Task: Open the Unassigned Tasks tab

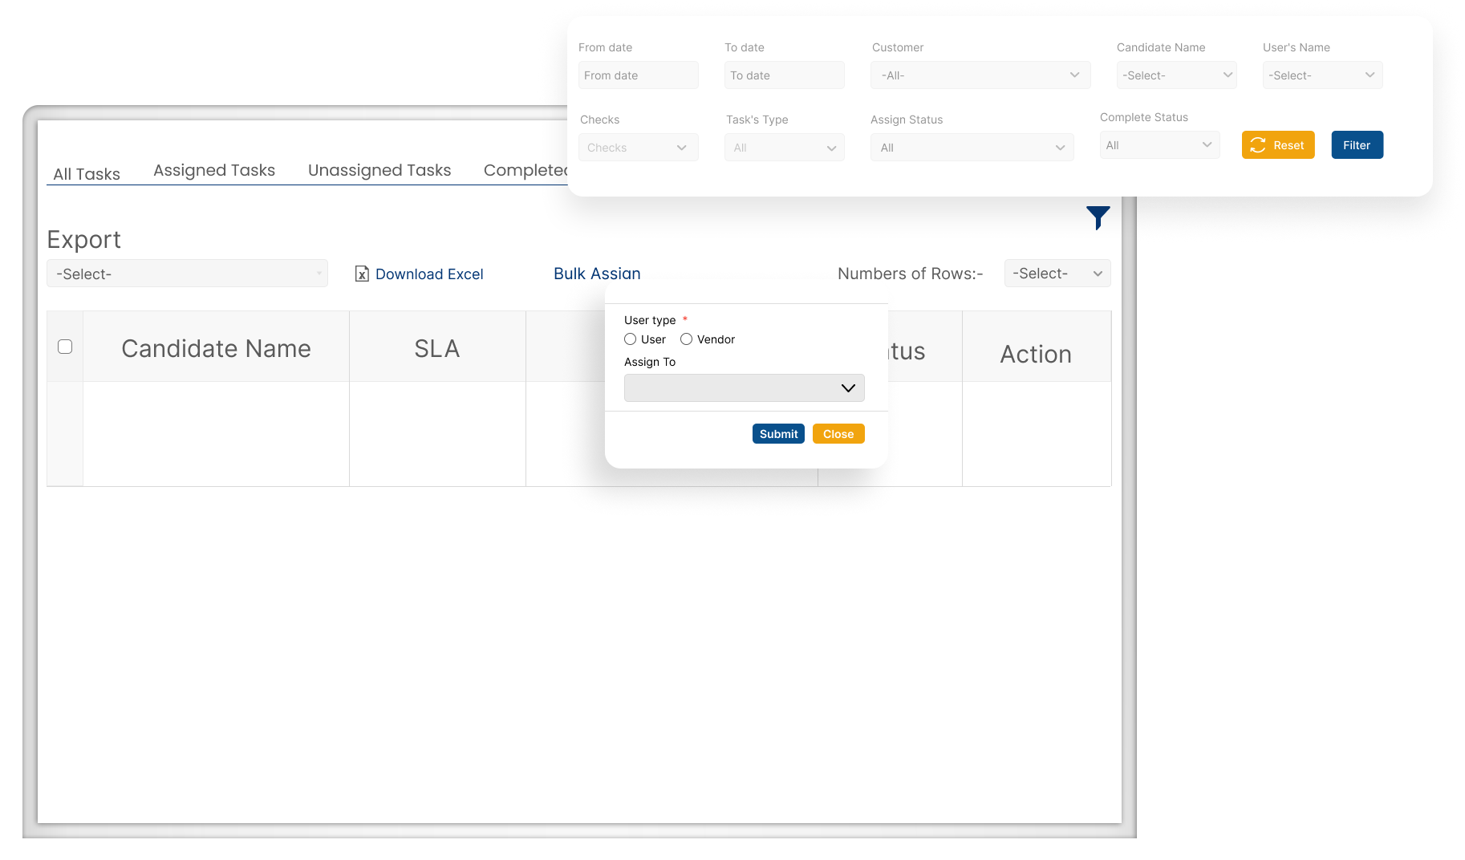Action: [x=379, y=170]
